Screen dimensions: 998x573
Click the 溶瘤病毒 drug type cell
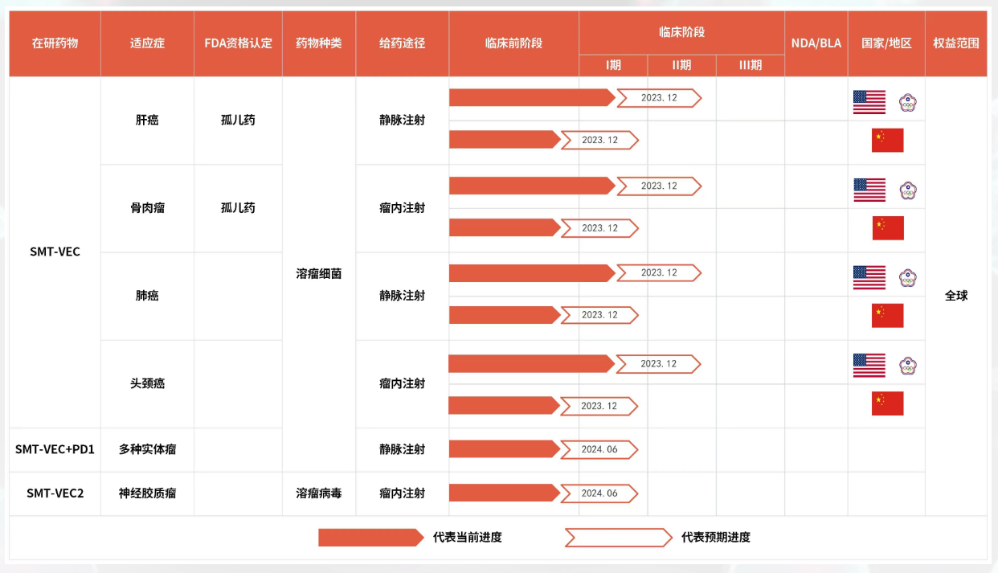tap(318, 493)
